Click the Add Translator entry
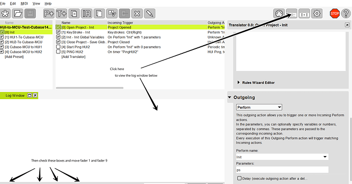The width and height of the screenshot is (352, 184). [x=73, y=57]
